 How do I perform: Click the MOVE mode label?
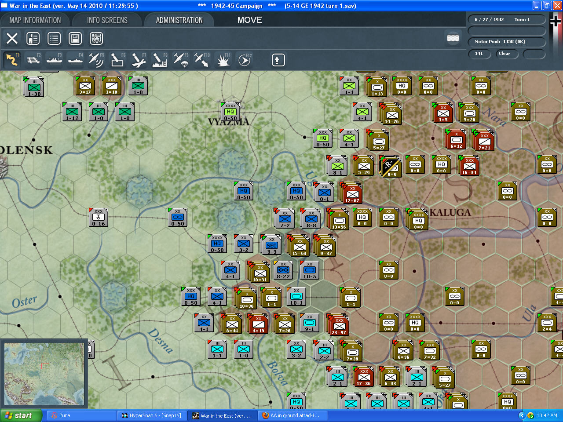coord(250,20)
